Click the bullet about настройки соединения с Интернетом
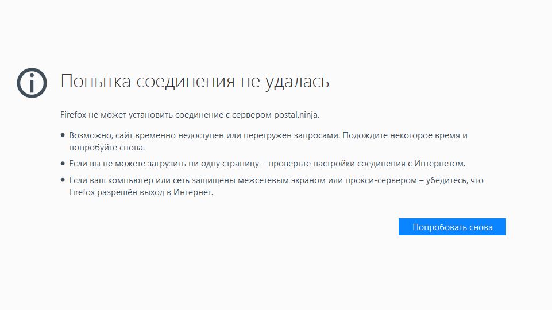The height and width of the screenshot is (310, 552). point(267,164)
